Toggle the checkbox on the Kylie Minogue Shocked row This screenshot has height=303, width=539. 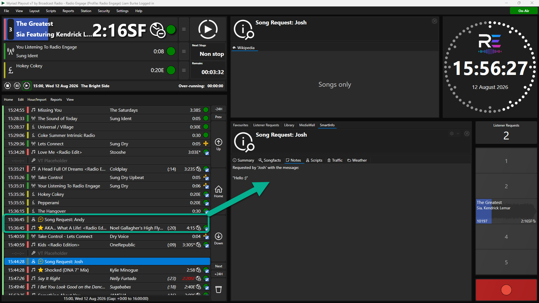point(207,271)
